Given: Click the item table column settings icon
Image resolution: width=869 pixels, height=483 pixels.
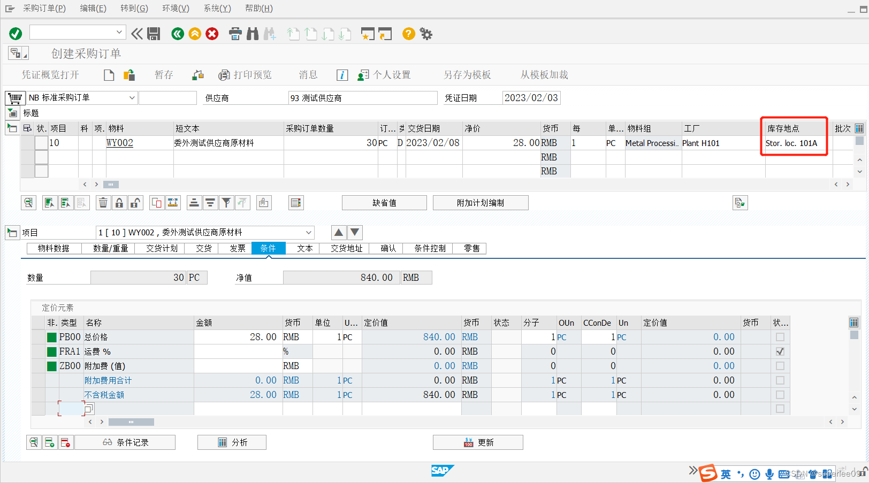Looking at the screenshot, I should pyautogui.click(x=859, y=128).
